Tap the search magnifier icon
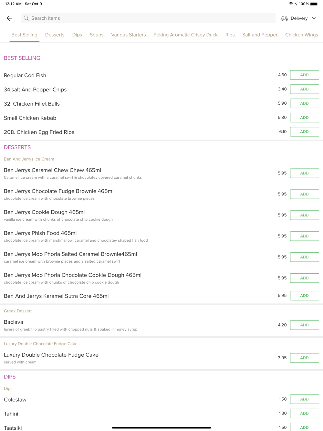Screen dimensions: 323x431 coord(26,18)
